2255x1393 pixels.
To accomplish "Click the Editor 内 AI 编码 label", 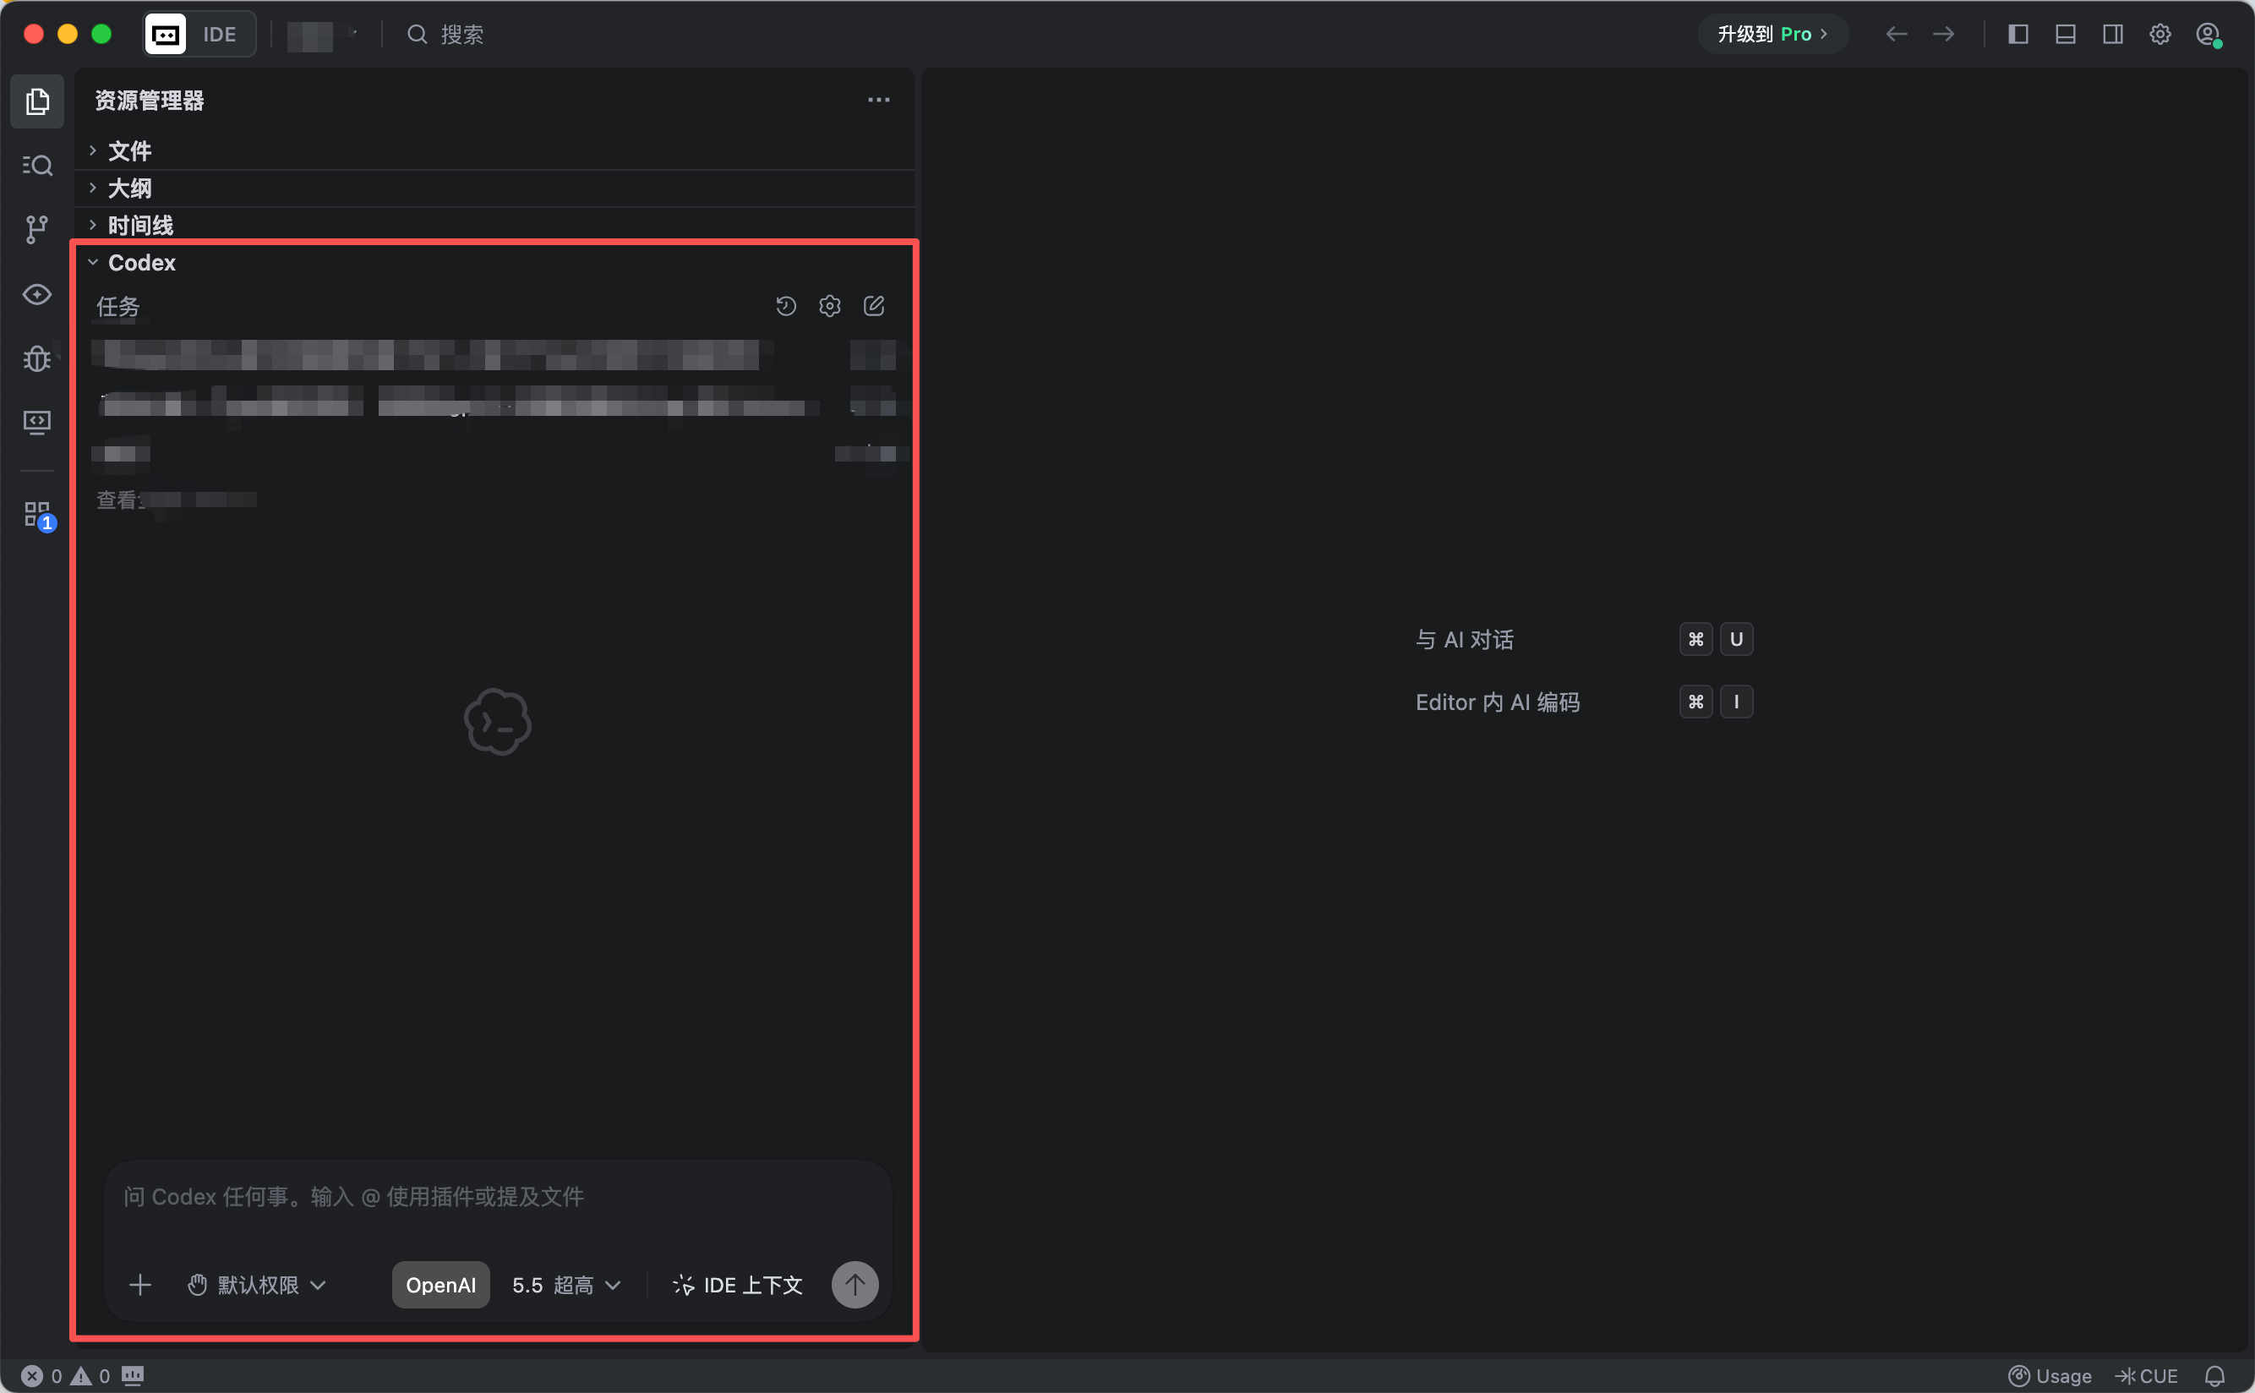I will 1498,702.
